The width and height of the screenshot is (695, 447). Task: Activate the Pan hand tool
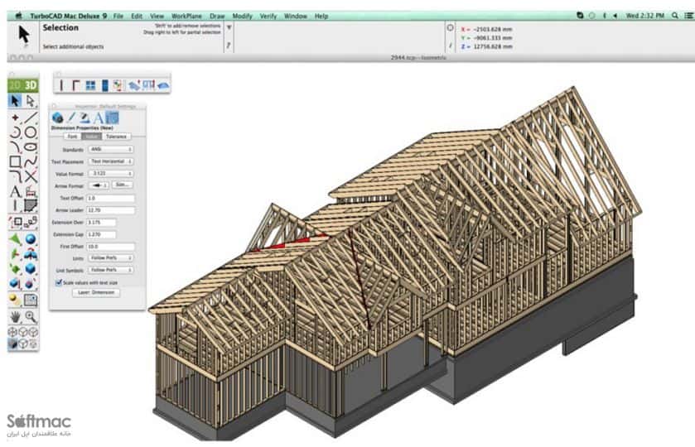(15, 316)
